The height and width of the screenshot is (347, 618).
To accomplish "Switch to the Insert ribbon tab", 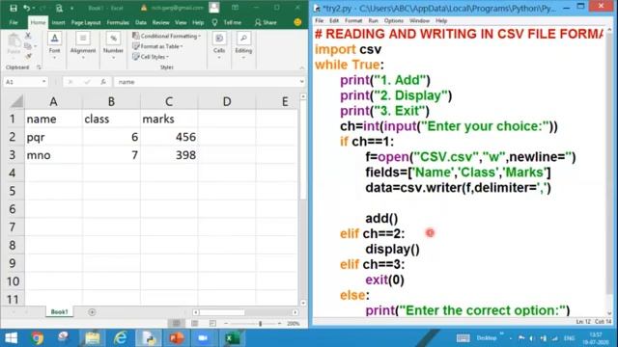I will (58, 23).
